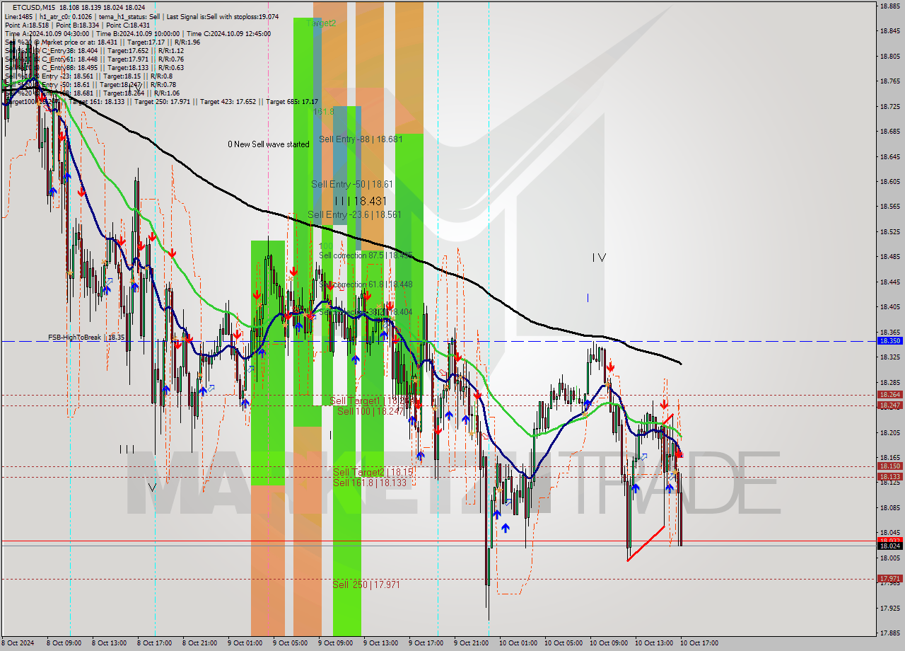This screenshot has height=651, width=905.
Task: Click the 'Sell Entry -88 | 18.681' label
Action: (361, 139)
